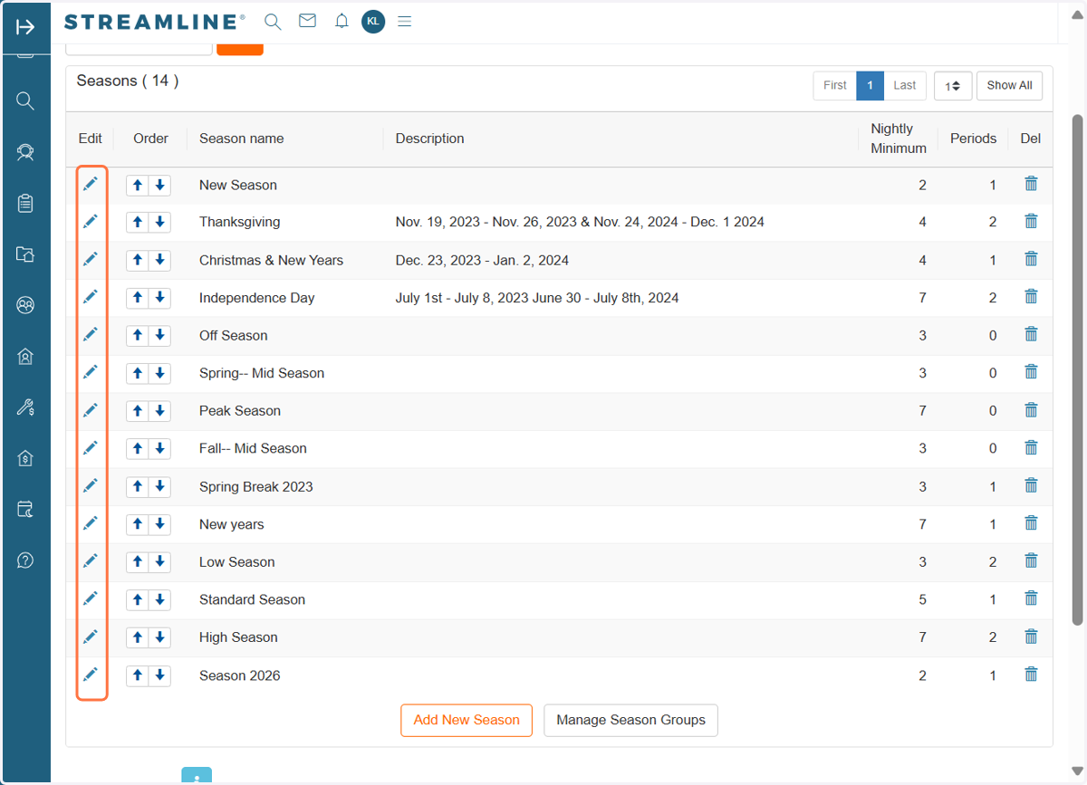Open the wrench maintenance sidebar icon
Screen dimensions: 1087x785
(25, 407)
